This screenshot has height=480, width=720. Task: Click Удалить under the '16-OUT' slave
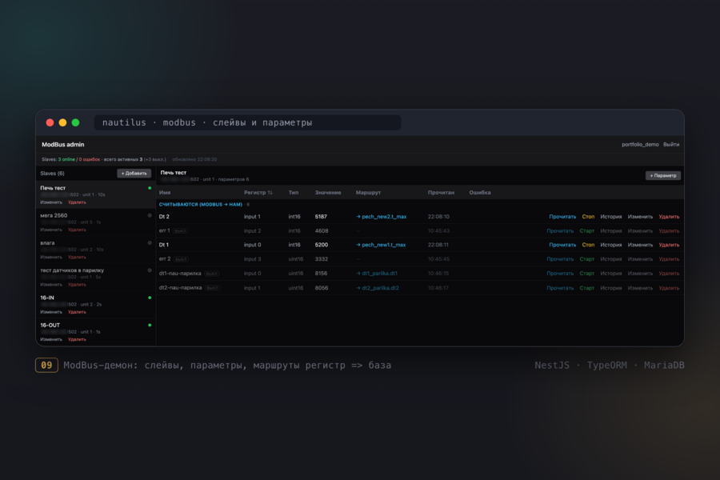[77, 339]
